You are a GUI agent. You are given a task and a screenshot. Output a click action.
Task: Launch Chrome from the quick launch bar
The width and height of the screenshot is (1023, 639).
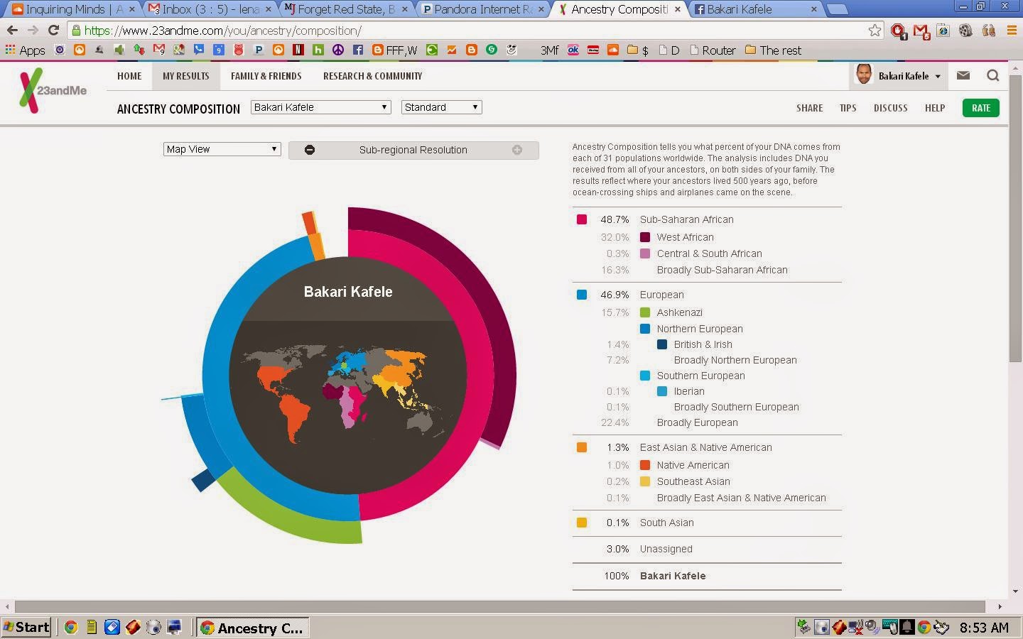70,627
